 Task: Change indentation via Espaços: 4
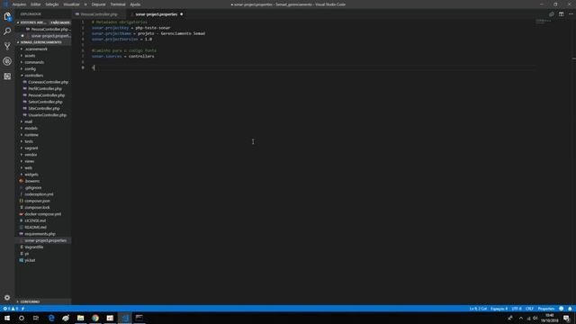click(499, 309)
